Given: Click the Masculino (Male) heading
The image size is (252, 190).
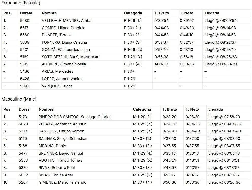Looking at the screenshot, I should pyautogui.click(x=19, y=99).
